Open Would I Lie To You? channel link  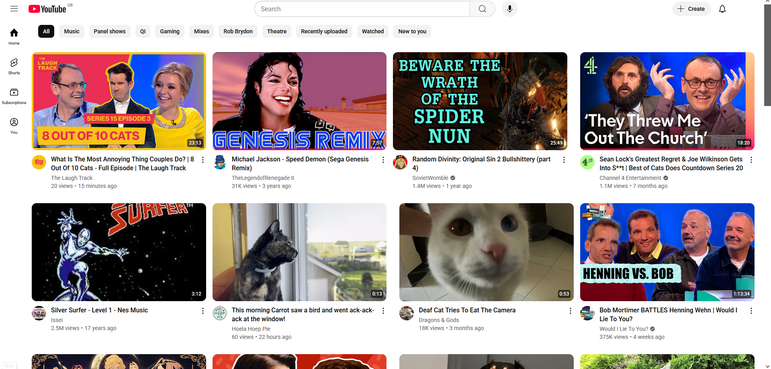(624, 329)
